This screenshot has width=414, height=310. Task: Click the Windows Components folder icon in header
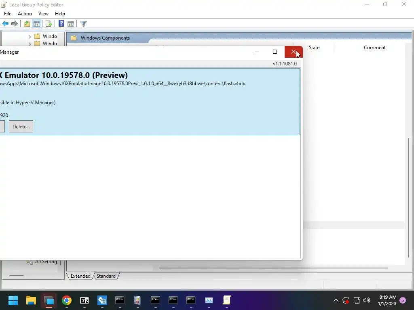[x=74, y=38]
